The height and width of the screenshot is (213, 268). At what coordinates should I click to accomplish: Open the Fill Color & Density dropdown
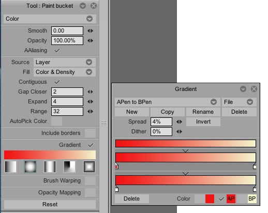[65, 72]
